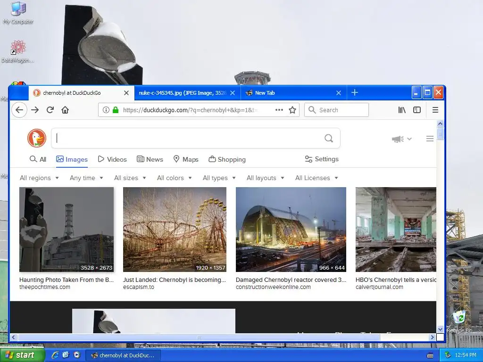Image resolution: width=483 pixels, height=362 pixels.
Task: Click the chernobyl at DuckDuc... taskbar button
Action: pyautogui.click(x=123, y=355)
